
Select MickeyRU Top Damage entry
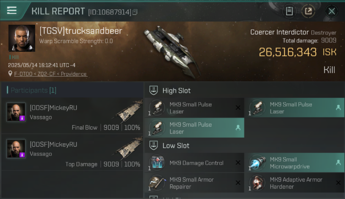click(72, 153)
